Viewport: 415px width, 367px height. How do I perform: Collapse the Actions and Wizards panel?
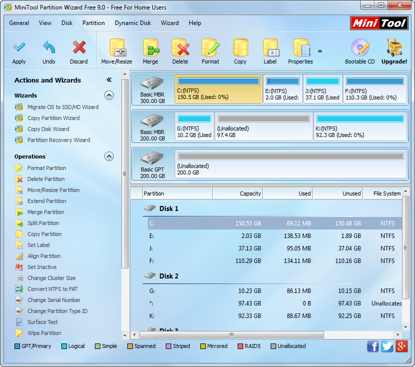click(x=109, y=80)
